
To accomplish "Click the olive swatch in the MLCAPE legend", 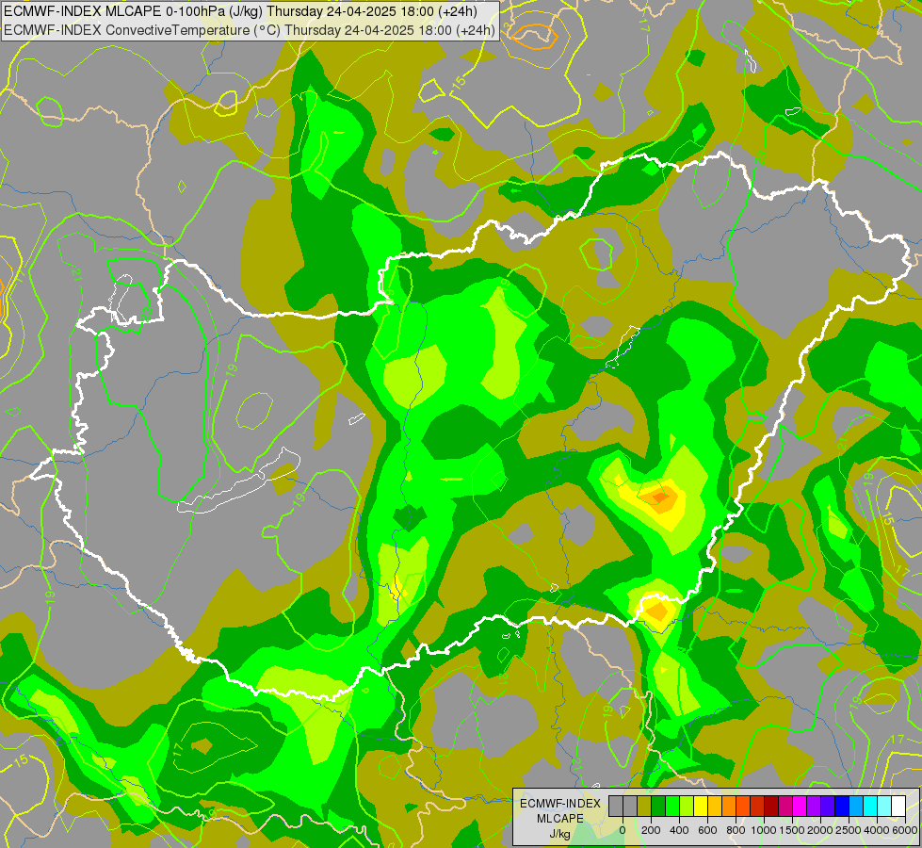I will 644,807.
